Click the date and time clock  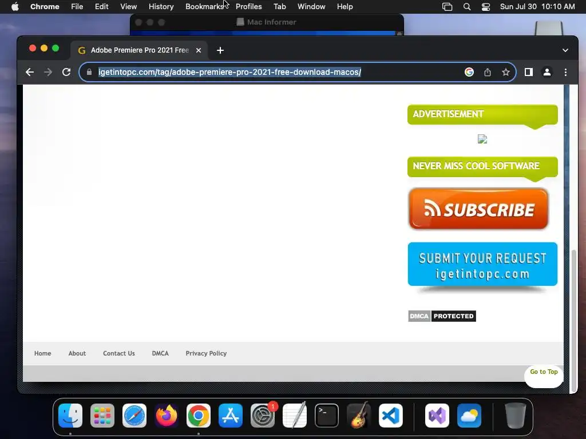tap(537, 7)
